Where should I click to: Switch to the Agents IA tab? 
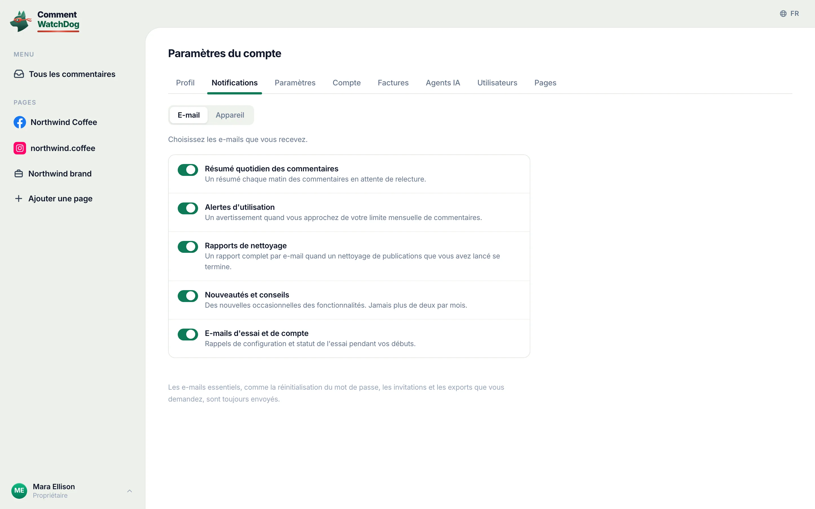(443, 83)
